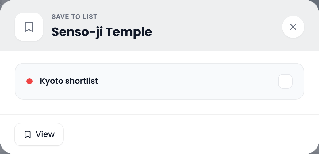Click the Senso-ji Temple title text
Viewport: 319px width, 154px height.
[x=102, y=32]
